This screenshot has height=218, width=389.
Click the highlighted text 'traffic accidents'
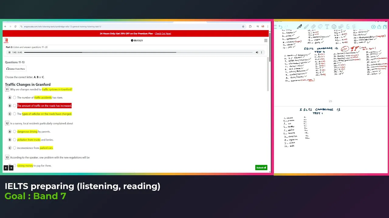pos(43,97)
